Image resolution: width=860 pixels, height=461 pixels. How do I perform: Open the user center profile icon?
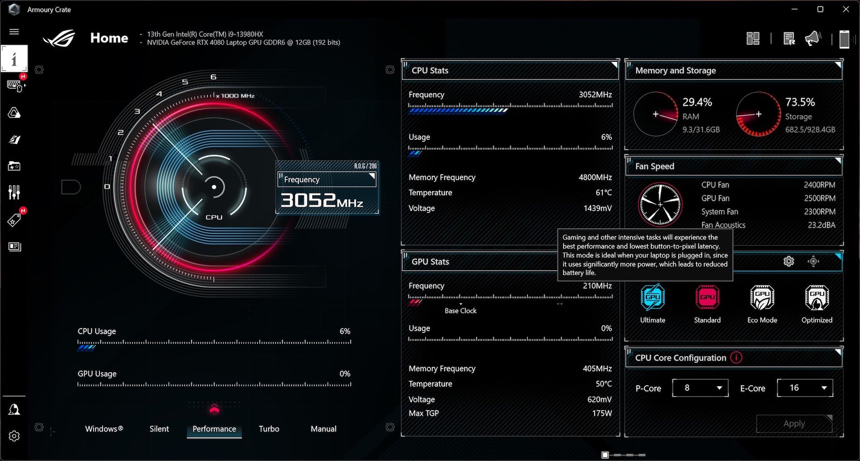[14, 409]
